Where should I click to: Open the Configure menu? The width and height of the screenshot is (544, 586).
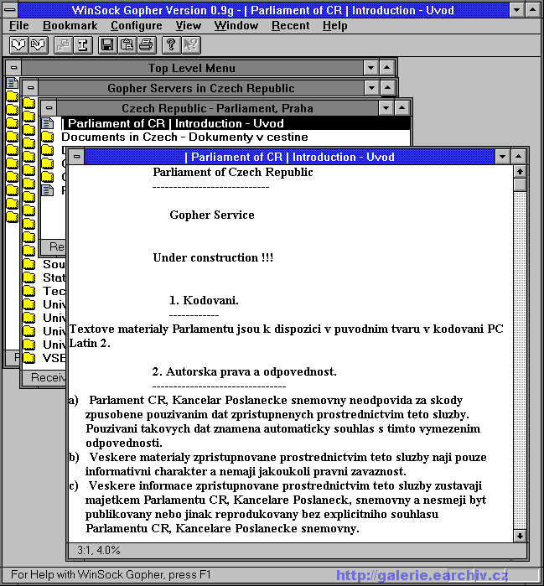pos(137,25)
